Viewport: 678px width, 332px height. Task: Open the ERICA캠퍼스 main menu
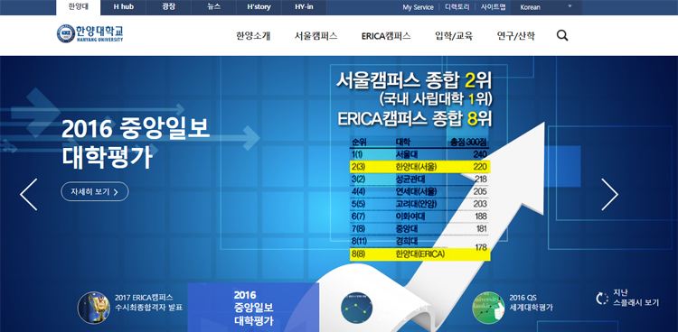386,36
